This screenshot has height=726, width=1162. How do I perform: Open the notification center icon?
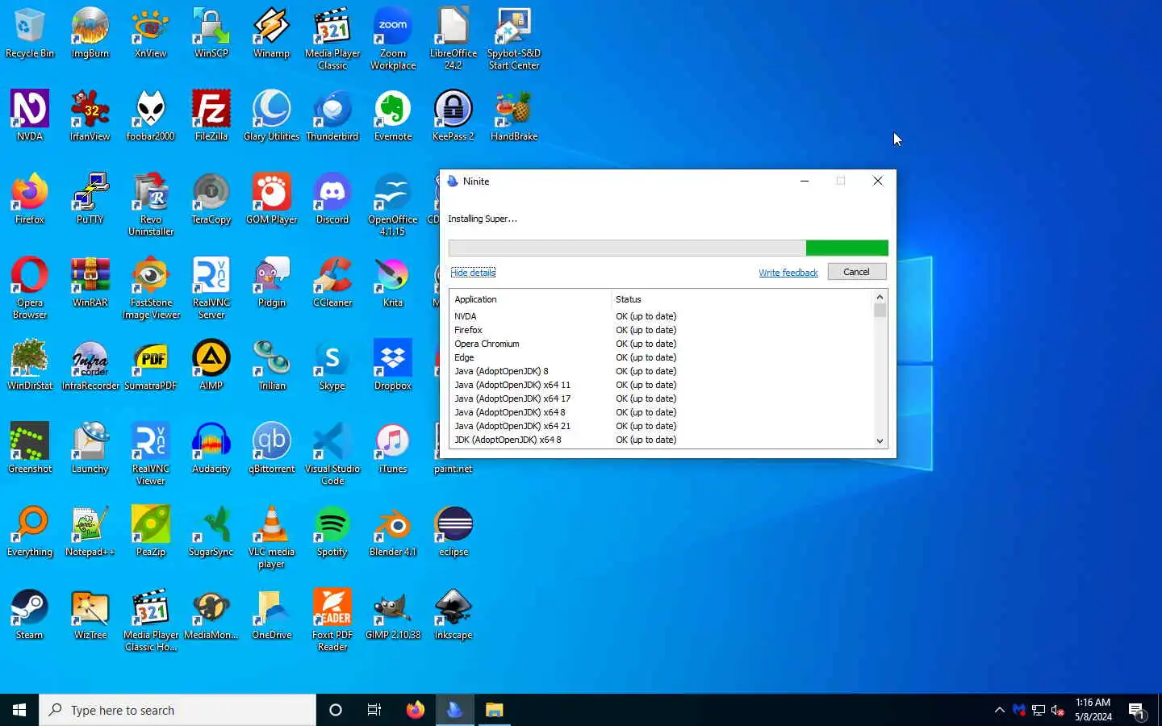[x=1137, y=711]
